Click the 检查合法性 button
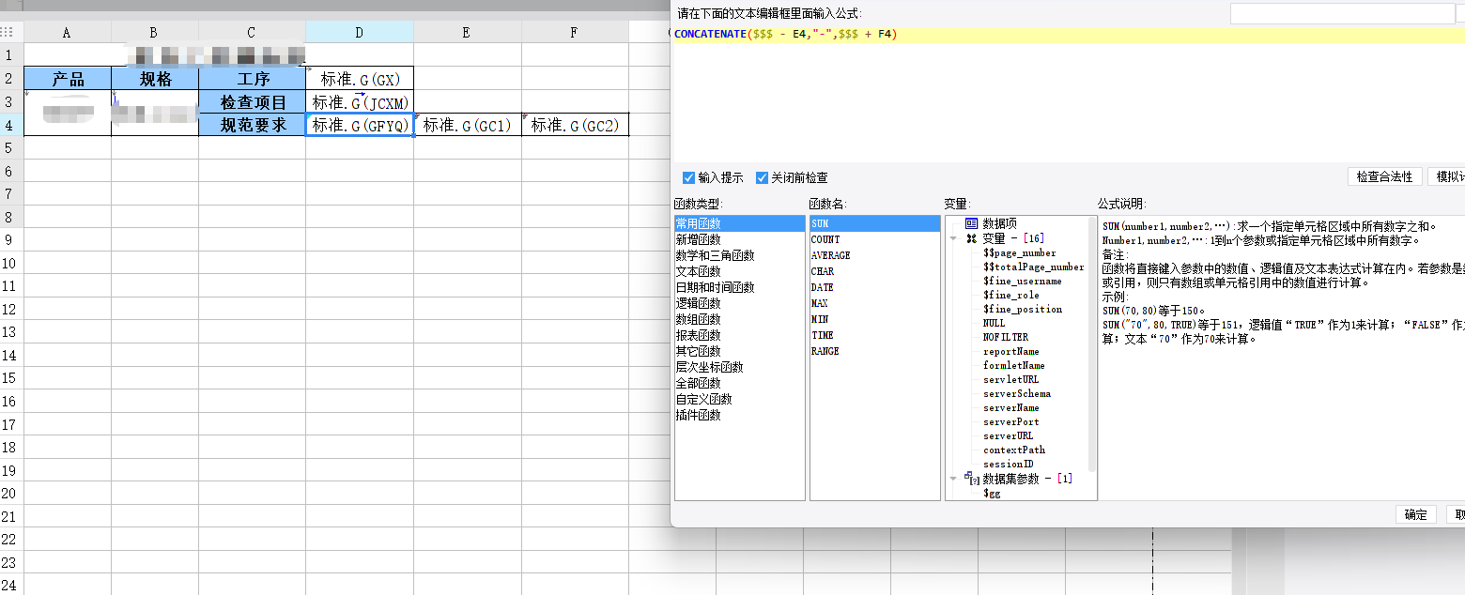1465x595 pixels. tap(1384, 176)
